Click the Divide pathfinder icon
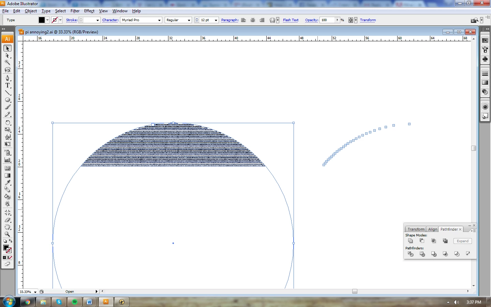 pyautogui.click(x=411, y=254)
